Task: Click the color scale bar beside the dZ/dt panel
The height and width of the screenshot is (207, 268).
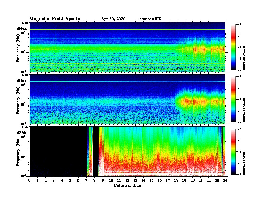Action: 233,152
